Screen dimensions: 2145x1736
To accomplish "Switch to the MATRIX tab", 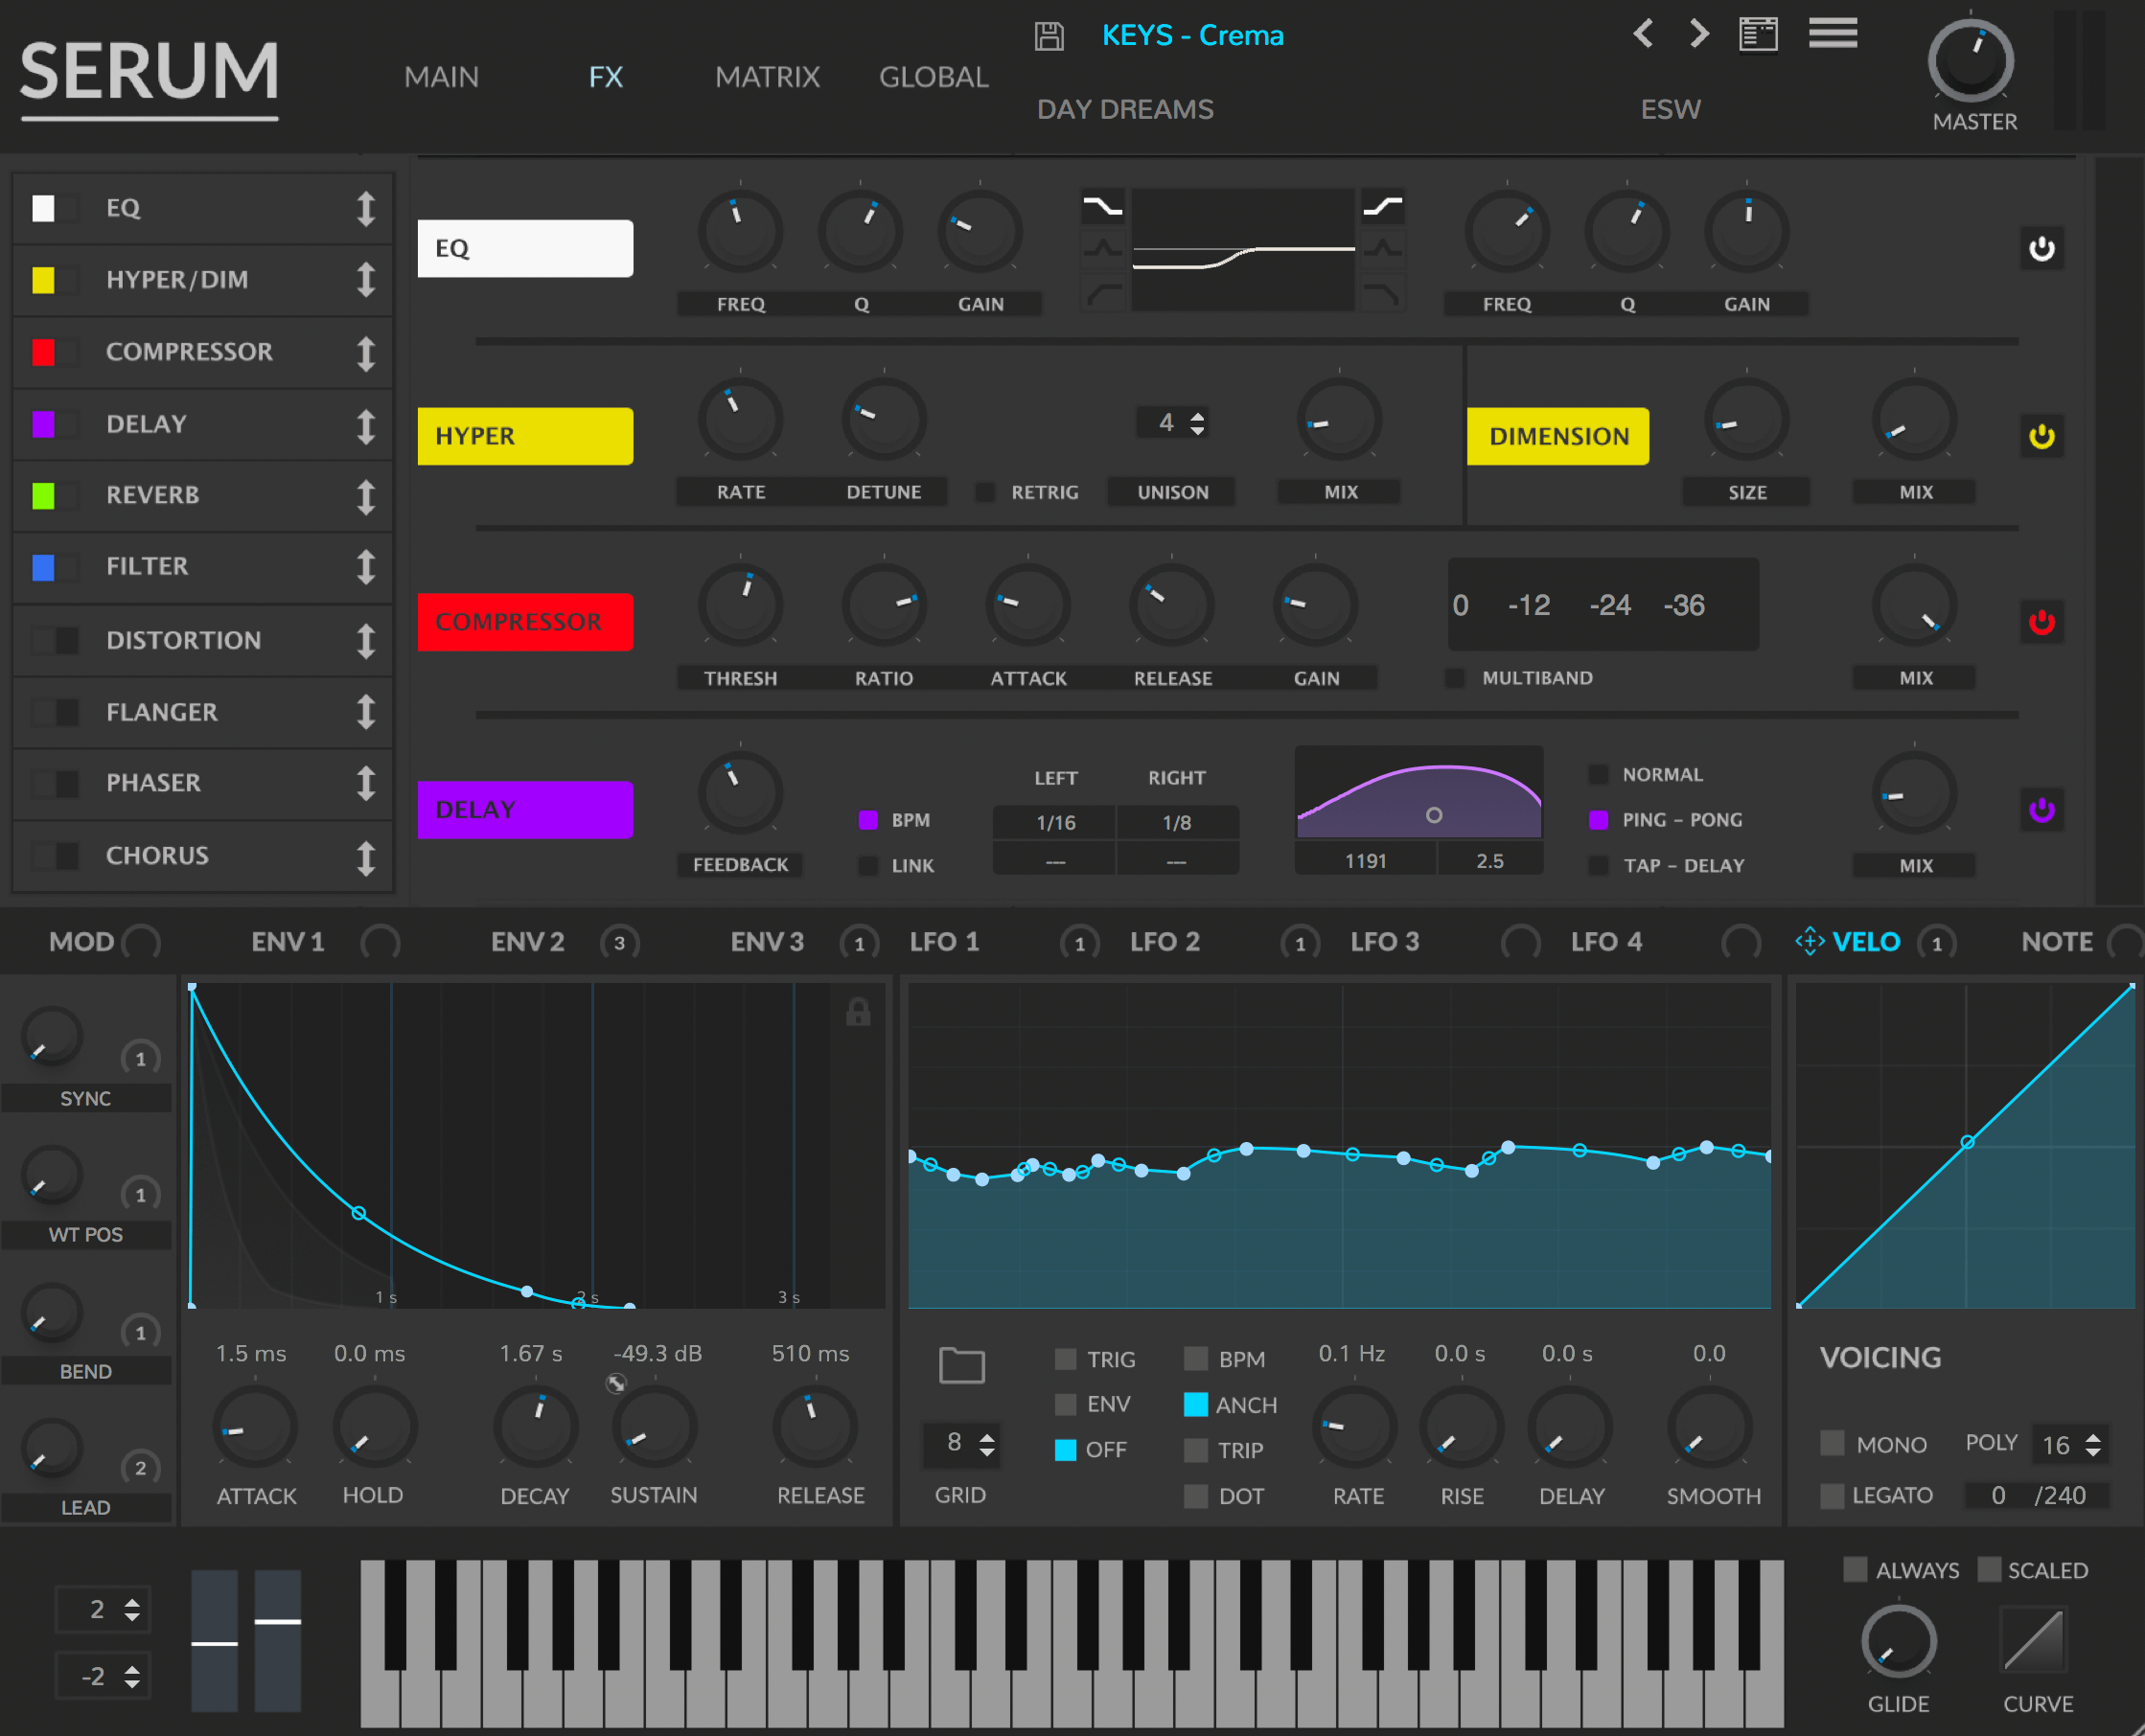I will pyautogui.click(x=768, y=77).
